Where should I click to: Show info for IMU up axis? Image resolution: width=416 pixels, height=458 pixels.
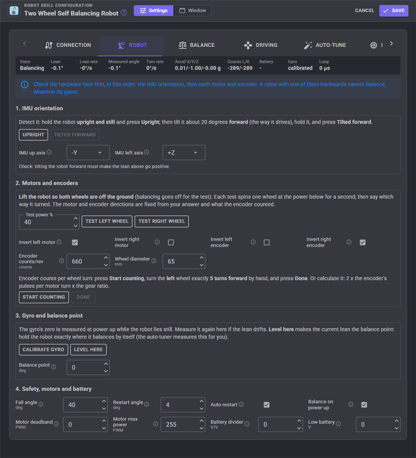click(x=49, y=152)
